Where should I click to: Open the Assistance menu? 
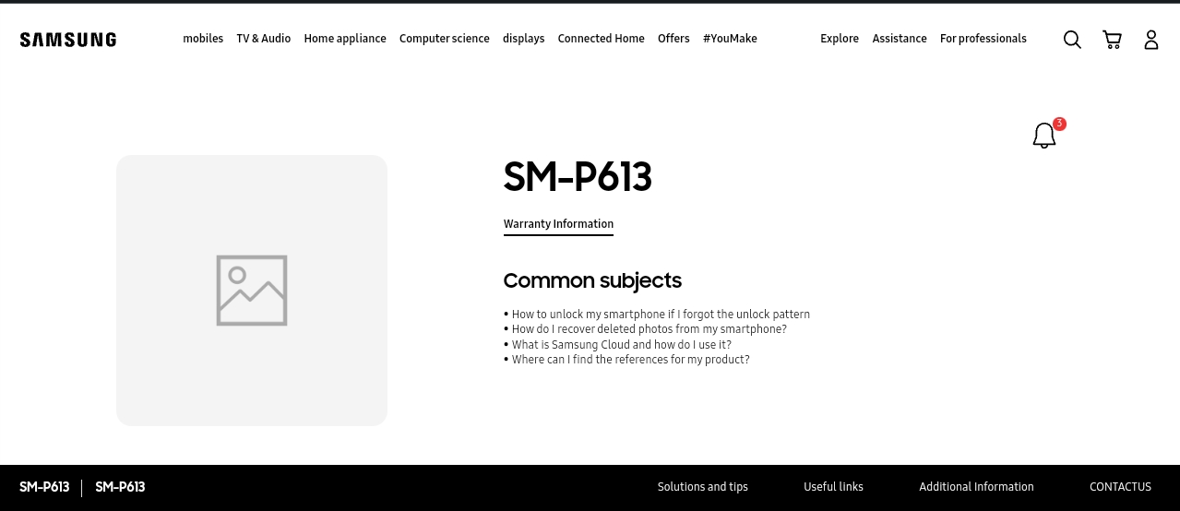[900, 39]
